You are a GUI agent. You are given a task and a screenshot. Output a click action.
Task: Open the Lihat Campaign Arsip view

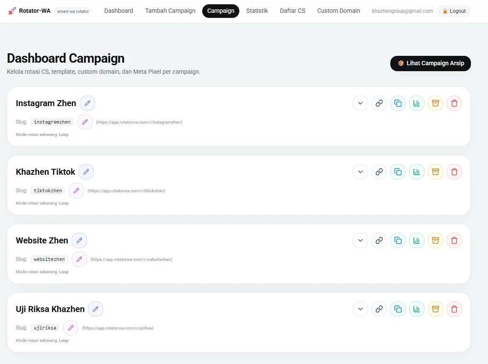[430, 63]
